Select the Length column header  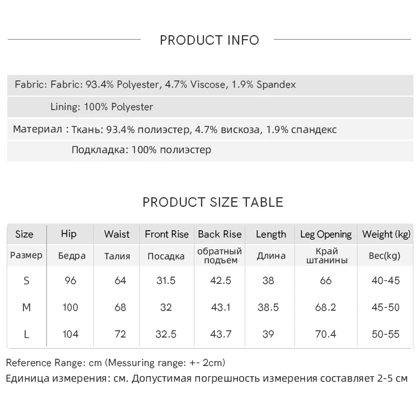click(x=271, y=234)
